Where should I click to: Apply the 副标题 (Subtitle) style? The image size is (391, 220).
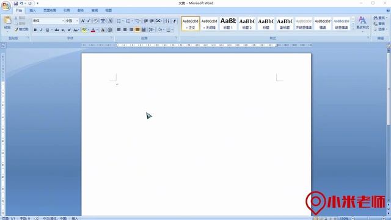285,24
